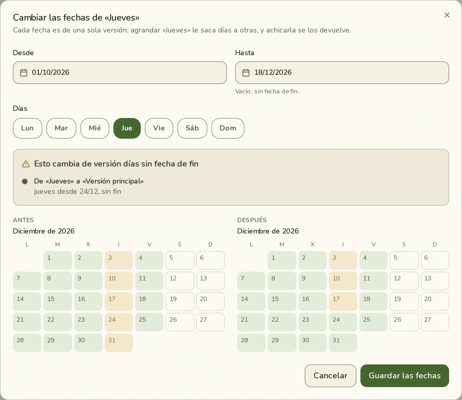Save with Guardar las fechas button
462x400 pixels.
[405, 376]
